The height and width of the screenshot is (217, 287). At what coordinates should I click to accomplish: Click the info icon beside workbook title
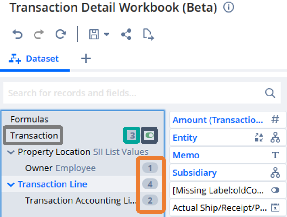pyautogui.click(x=229, y=8)
